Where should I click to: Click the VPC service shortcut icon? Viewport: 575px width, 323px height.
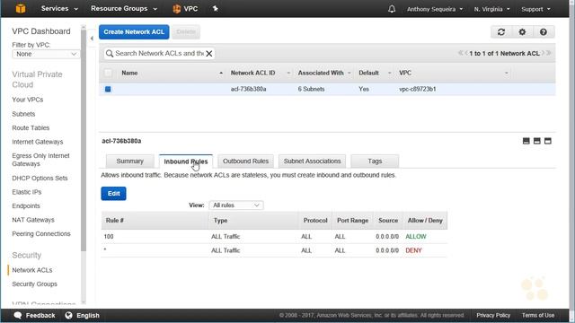coord(176,9)
